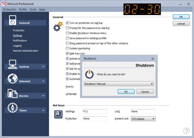
Task: Open the Shutdown WinLock action dropdown
Action: (119, 84)
